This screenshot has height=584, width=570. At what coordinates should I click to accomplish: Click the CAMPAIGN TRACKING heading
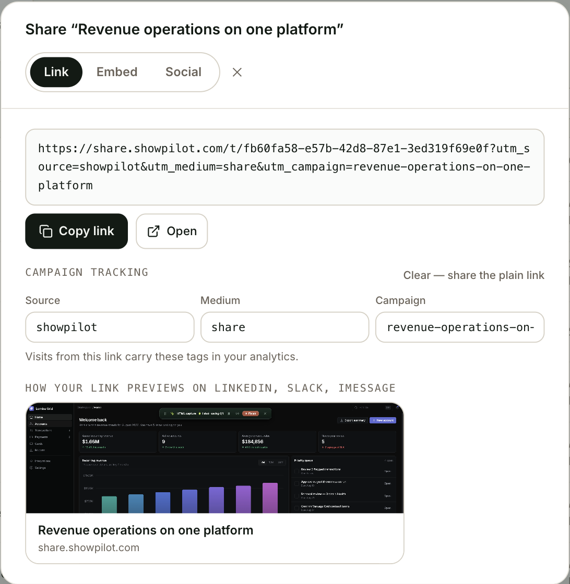(x=87, y=272)
